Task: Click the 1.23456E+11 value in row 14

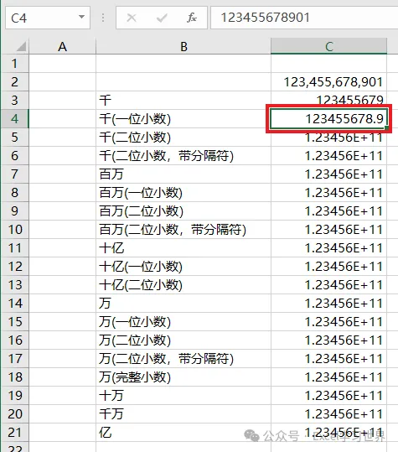Action: pyautogui.click(x=329, y=304)
